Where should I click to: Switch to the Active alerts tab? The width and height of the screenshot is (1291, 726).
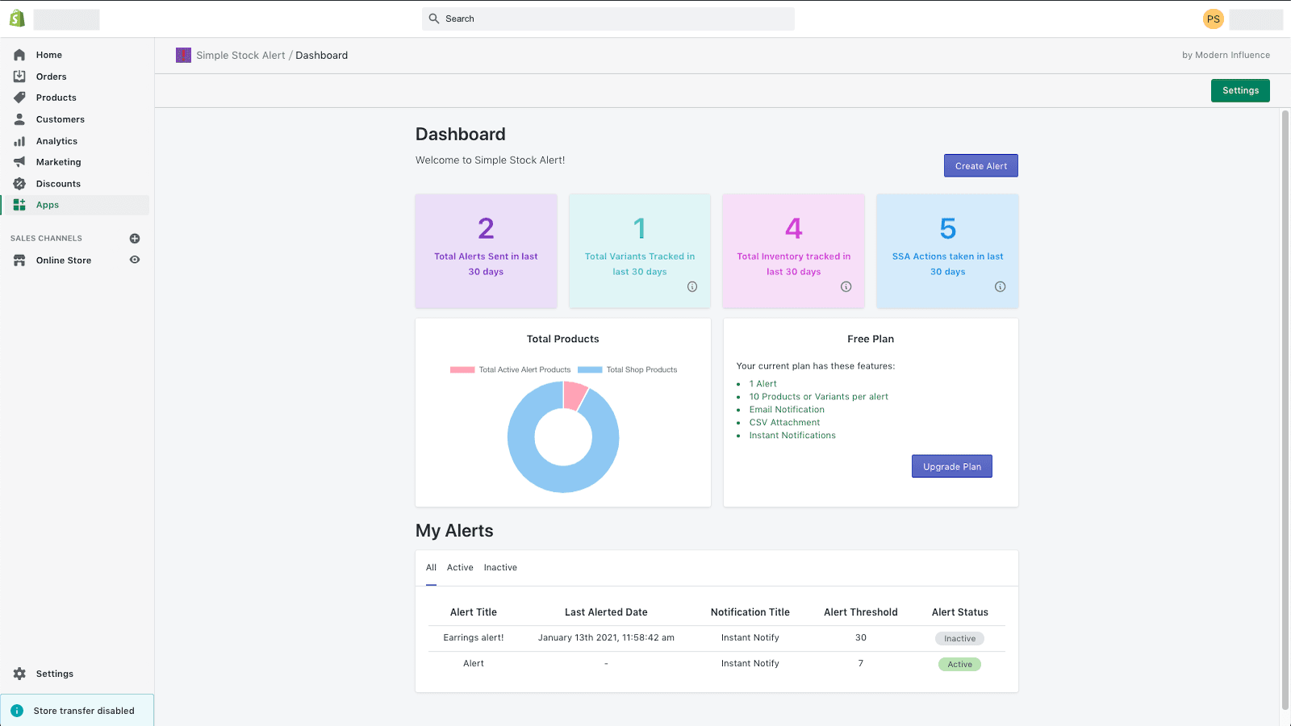[x=460, y=567]
